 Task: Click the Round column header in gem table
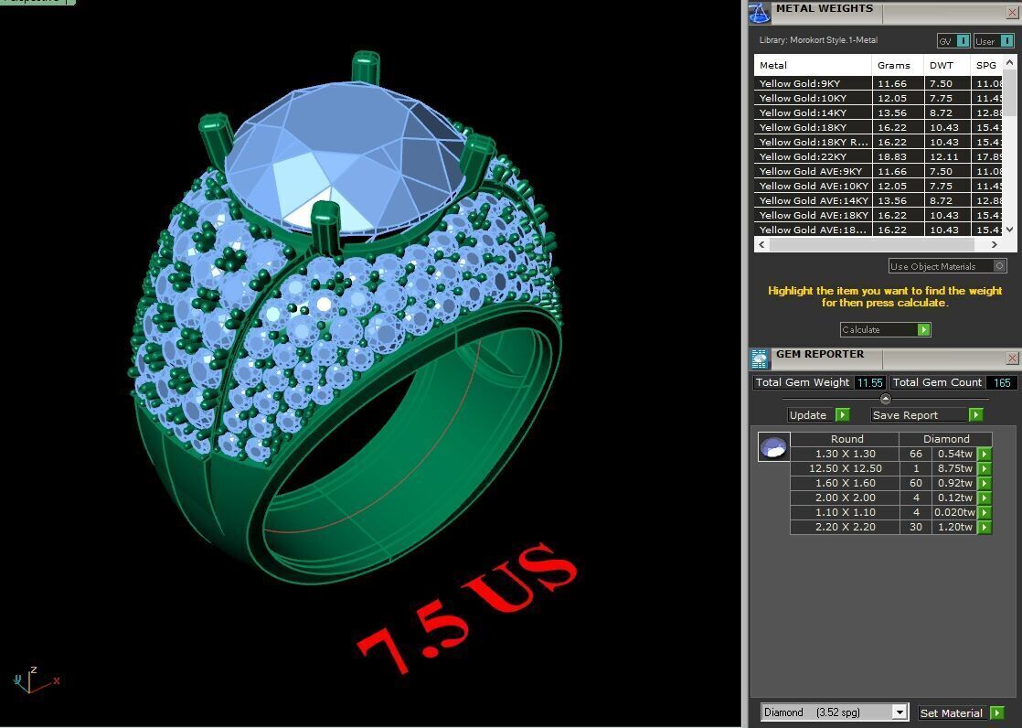click(846, 439)
